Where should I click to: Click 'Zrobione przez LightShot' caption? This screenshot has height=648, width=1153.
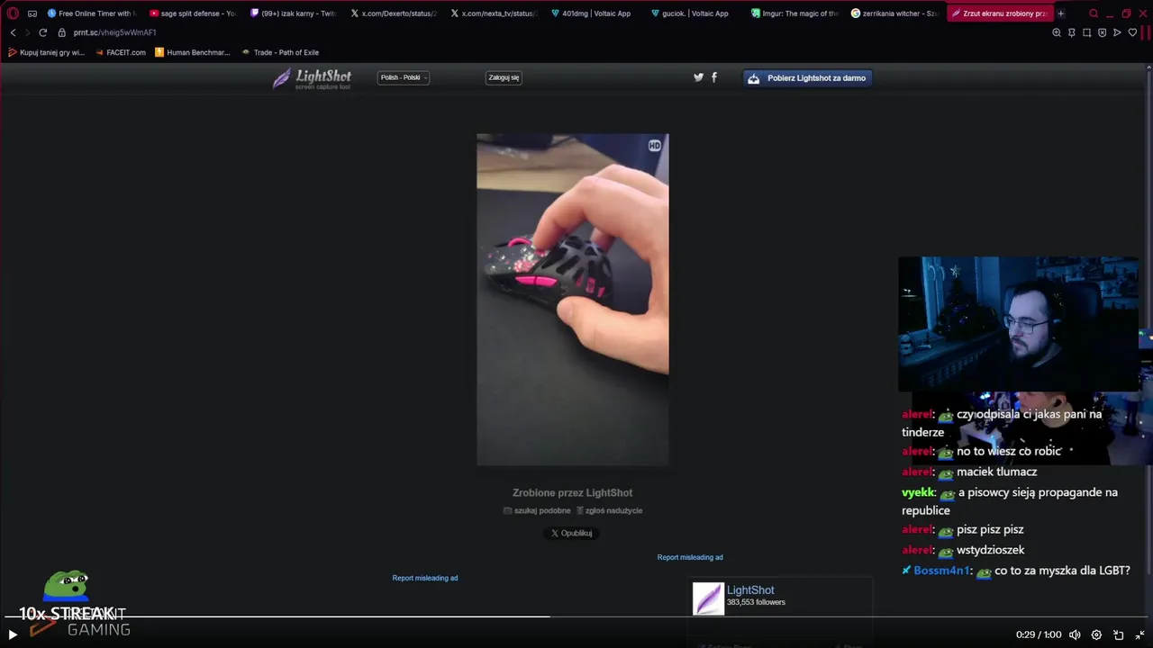573,492
